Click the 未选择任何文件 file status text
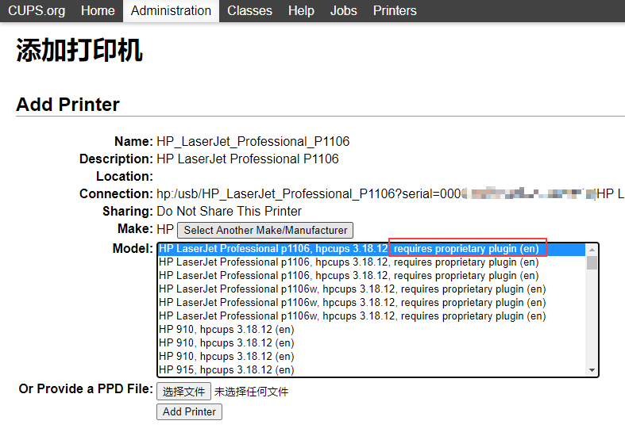Screen dimensions: 625x436 click(x=251, y=392)
